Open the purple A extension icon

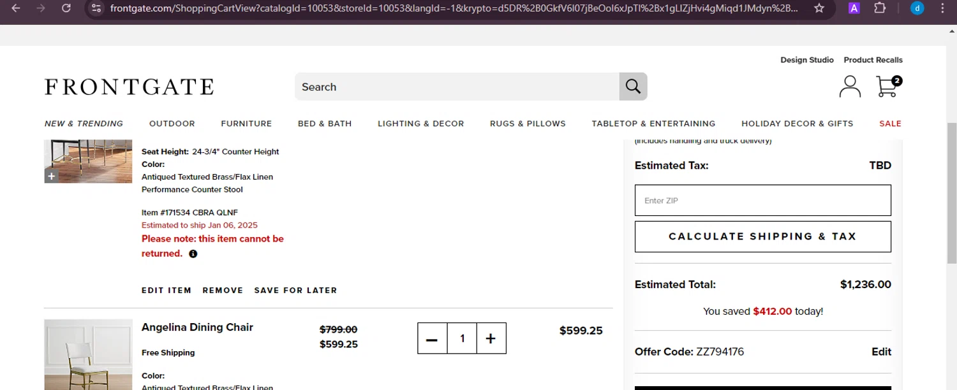(854, 8)
